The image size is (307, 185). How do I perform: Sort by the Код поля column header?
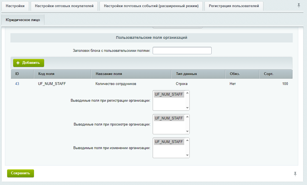(x=62, y=74)
